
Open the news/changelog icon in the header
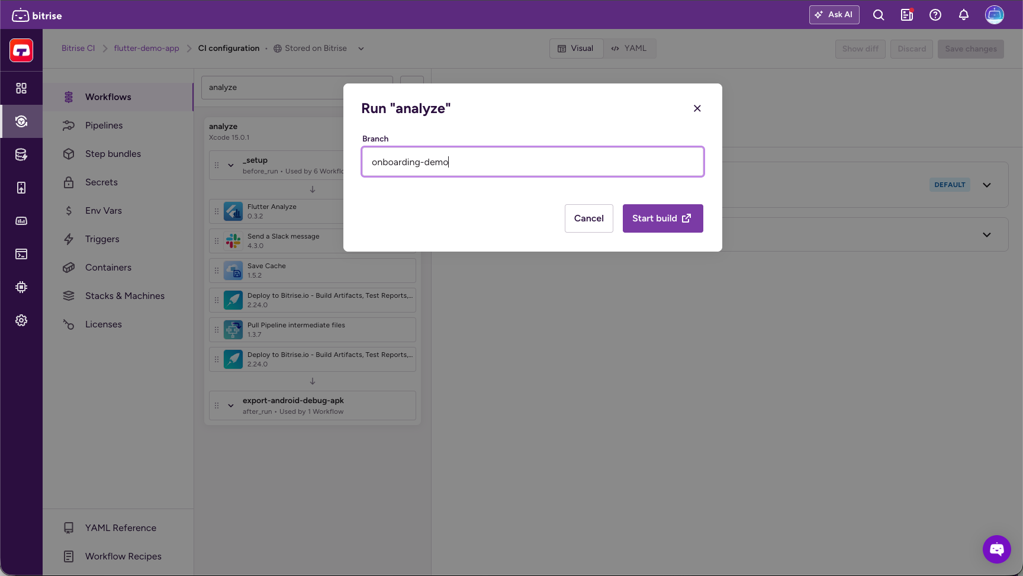click(907, 15)
